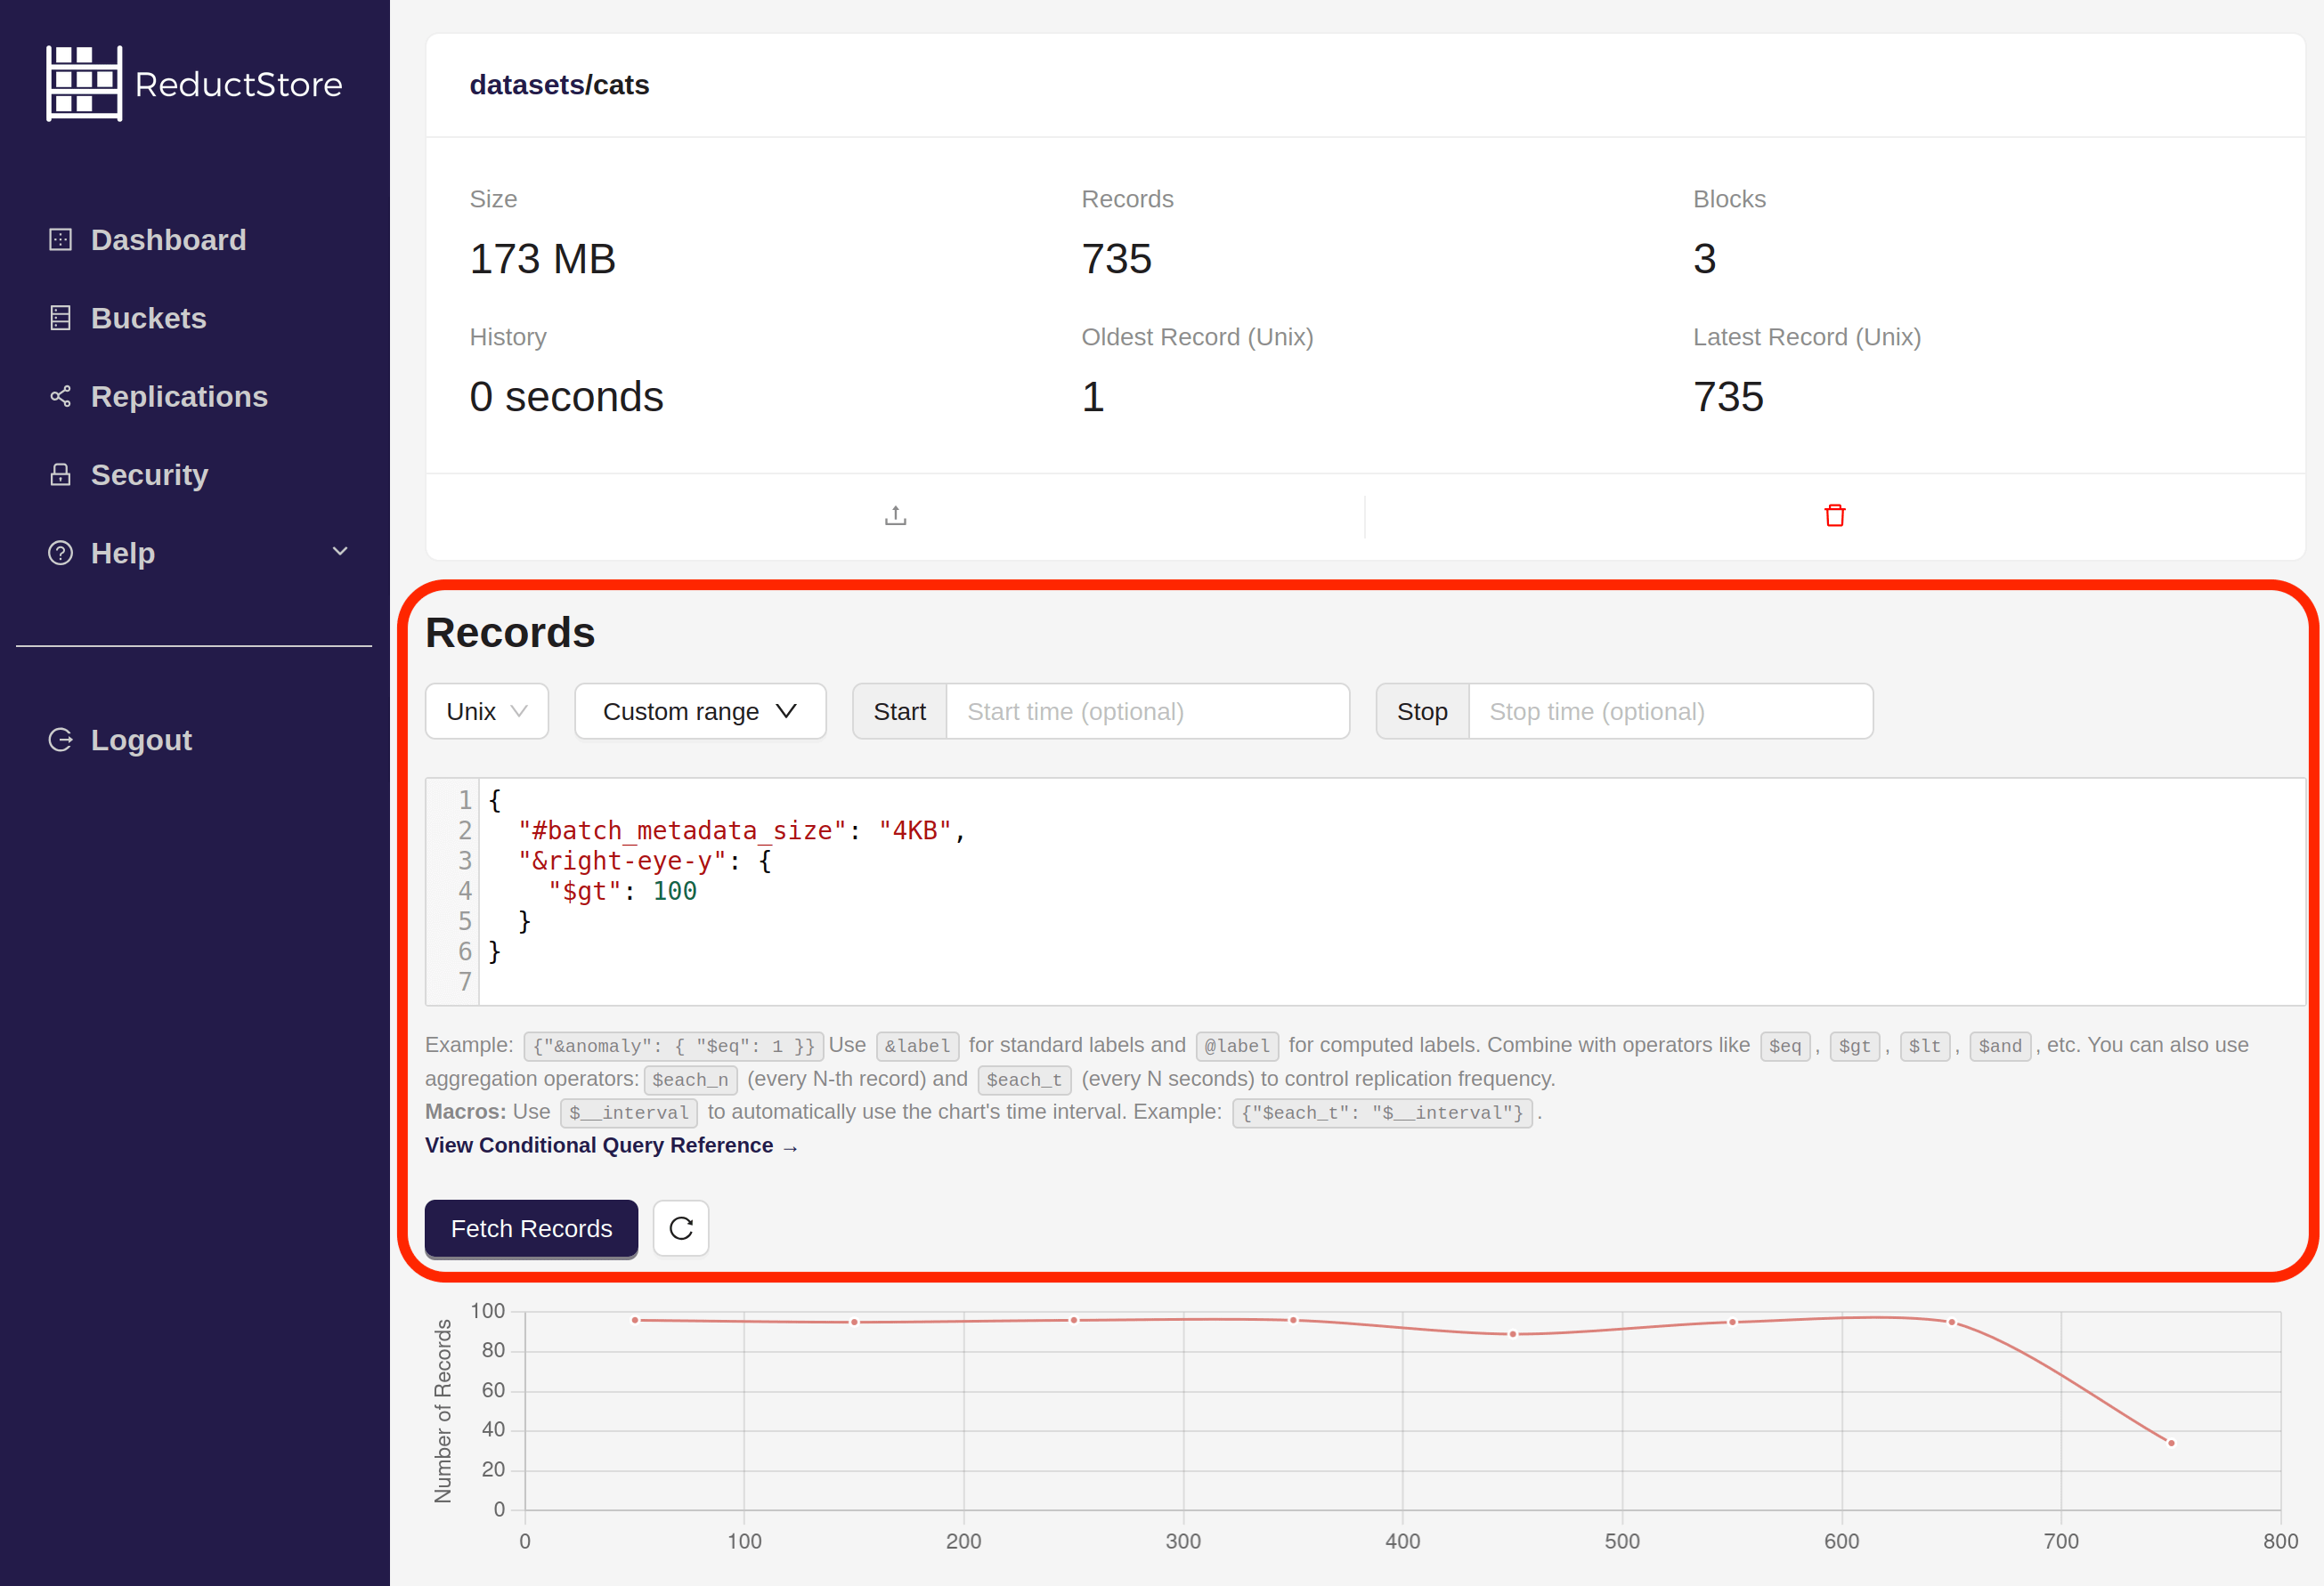Click the Records section heading
Image resolution: width=2324 pixels, height=1586 pixels.
(x=510, y=631)
